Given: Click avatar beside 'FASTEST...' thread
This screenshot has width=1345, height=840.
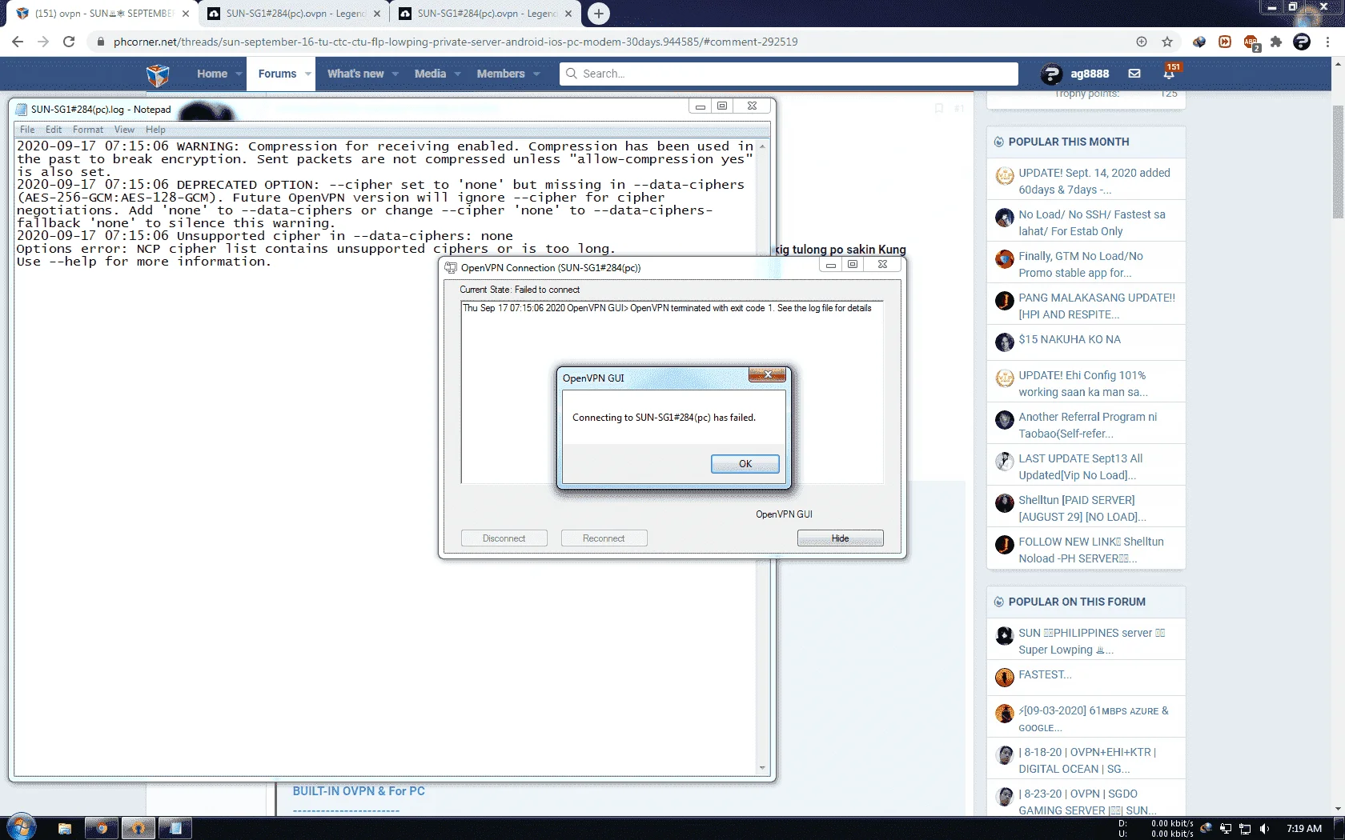Looking at the screenshot, I should click(1004, 678).
